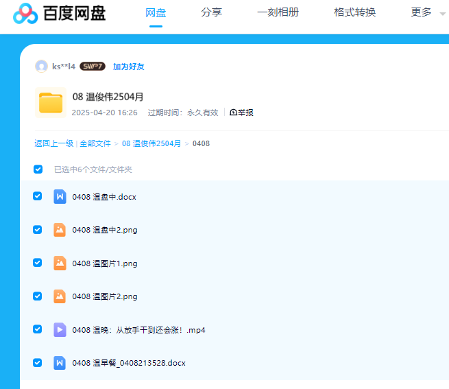
Task: Open the 格式转换 tab
Action: click(x=354, y=12)
